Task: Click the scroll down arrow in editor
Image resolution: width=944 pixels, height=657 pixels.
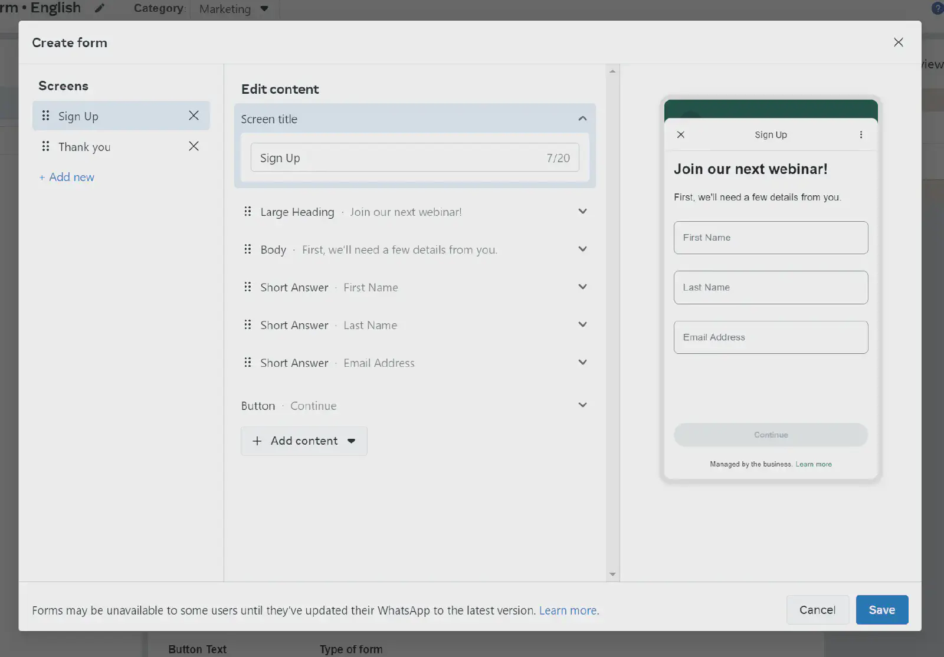Action: point(612,574)
